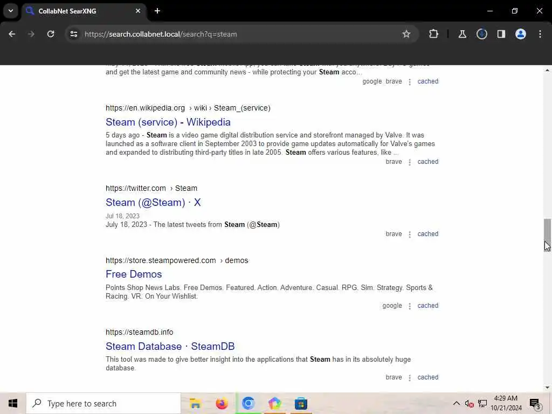Expand options dots on Wikipedia result
552x414 pixels.
tap(410, 162)
